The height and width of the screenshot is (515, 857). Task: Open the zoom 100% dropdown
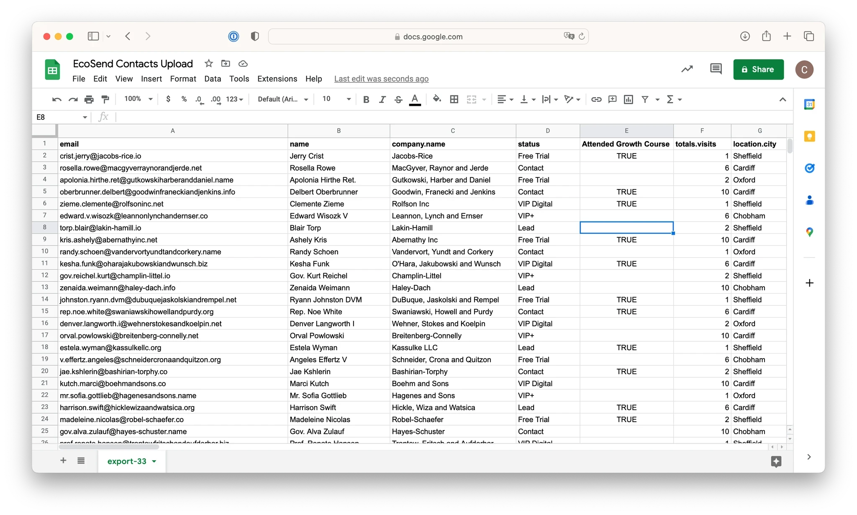(139, 99)
